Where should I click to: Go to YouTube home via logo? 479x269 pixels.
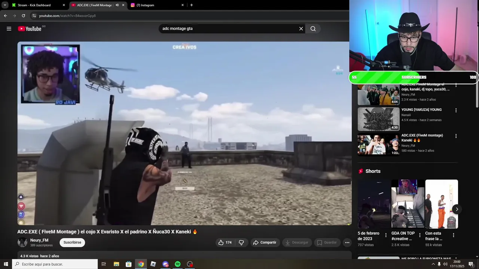(30, 29)
